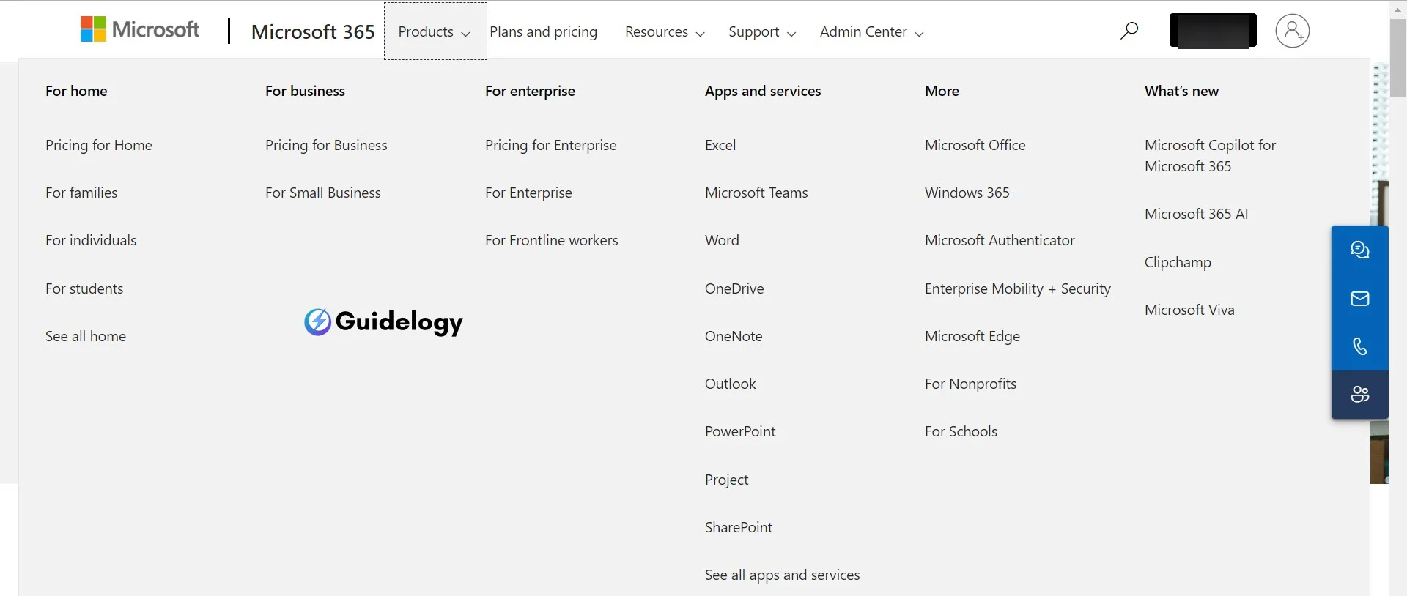This screenshot has width=1407, height=596.
Task: Open the search magnifier icon
Action: point(1129,31)
